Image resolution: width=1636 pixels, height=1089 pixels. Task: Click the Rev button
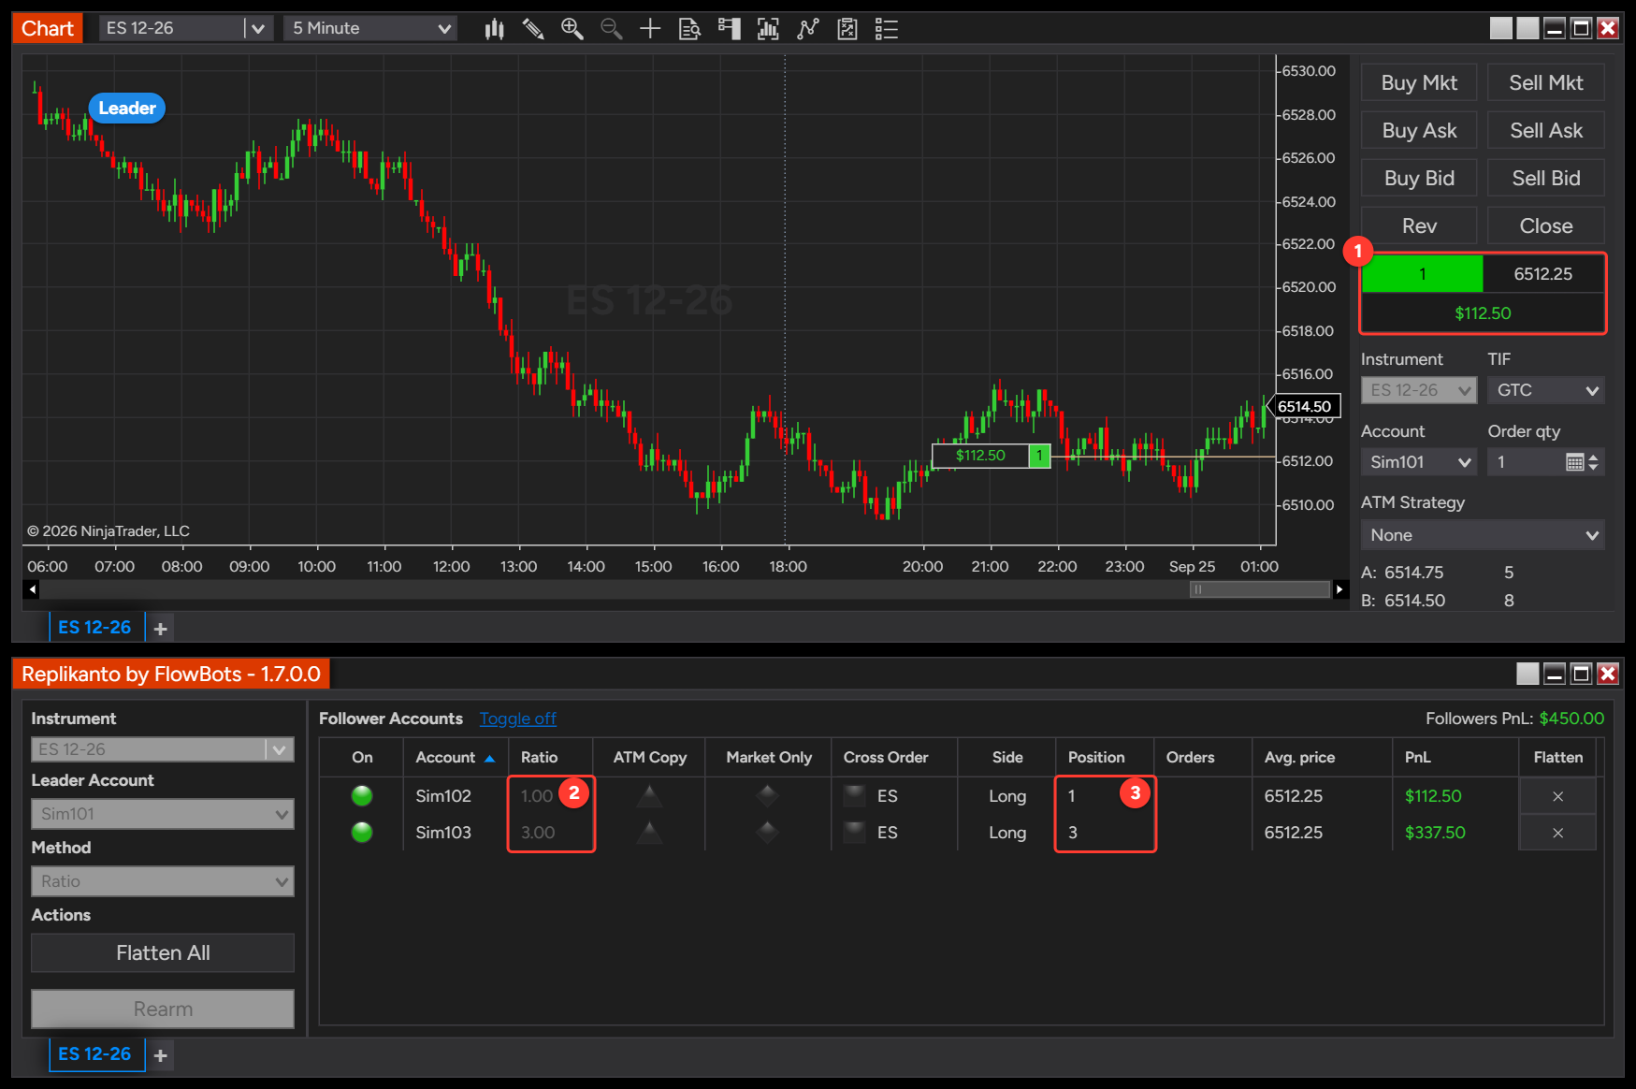[x=1419, y=225]
